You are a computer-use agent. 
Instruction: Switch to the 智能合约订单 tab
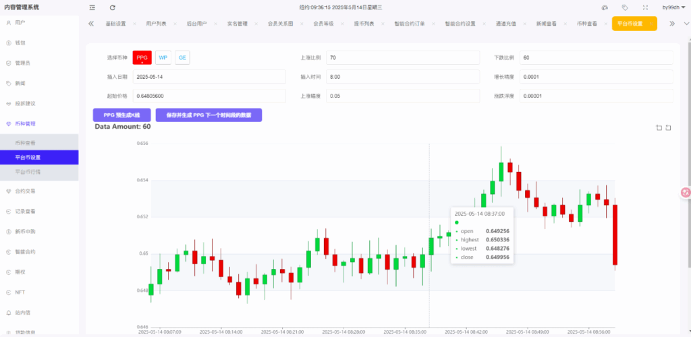click(x=410, y=24)
